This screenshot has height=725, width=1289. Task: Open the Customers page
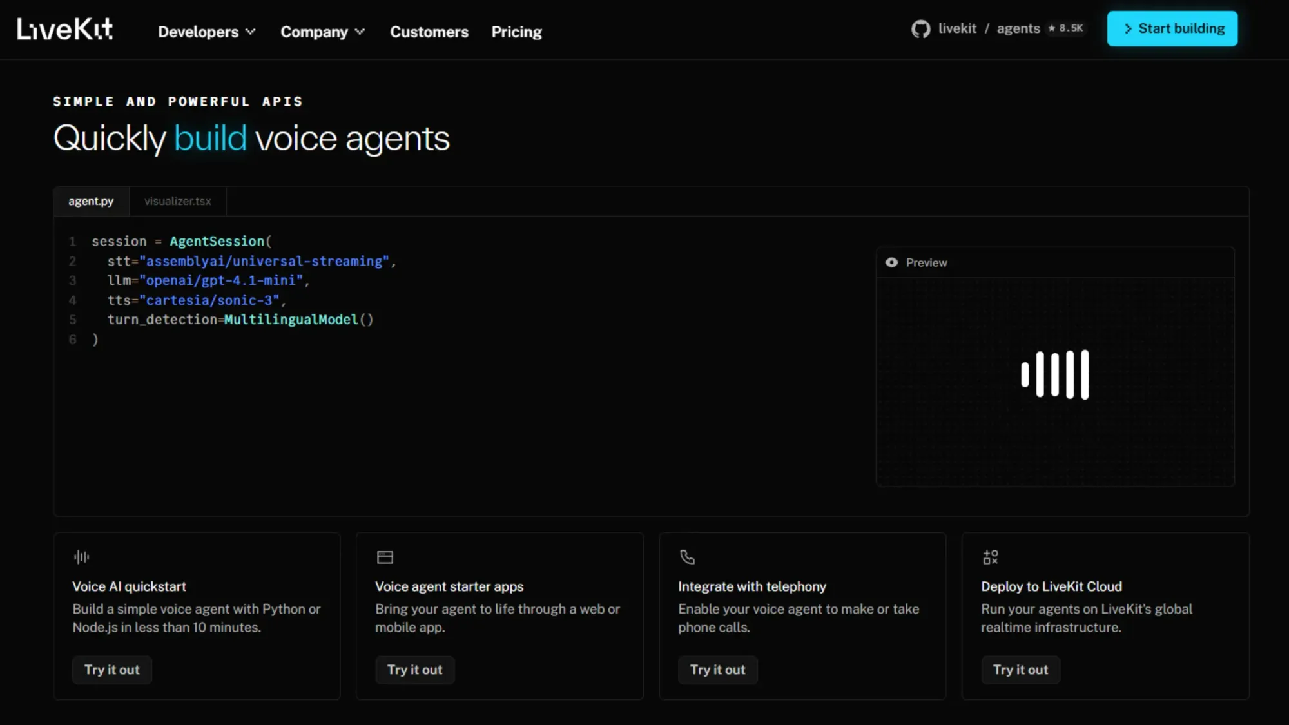pyautogui.click(x=429, y=32)
